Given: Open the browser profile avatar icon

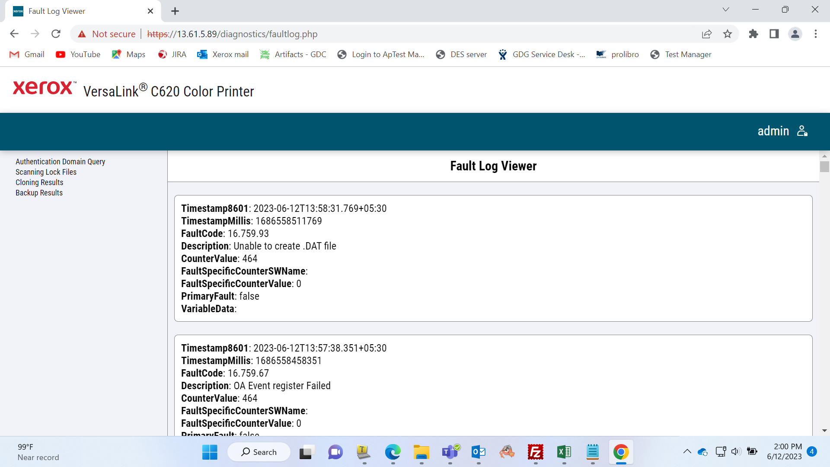Looking at the screenshot, I should (x=795, y=34).
